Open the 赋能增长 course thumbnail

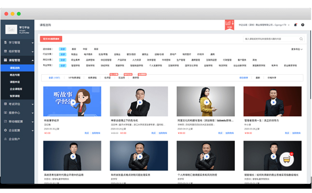tap(272, 156)
